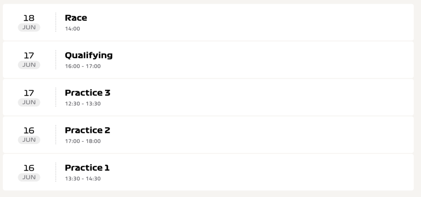Click the JUN badge beside Qualifying
421x197 pixels.
[29, 65]
